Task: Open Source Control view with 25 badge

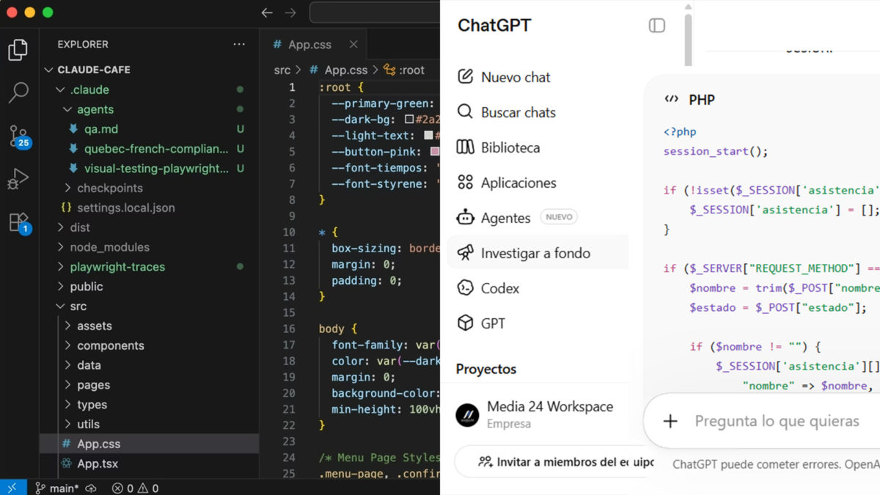Action: click(x=18, y=136)
